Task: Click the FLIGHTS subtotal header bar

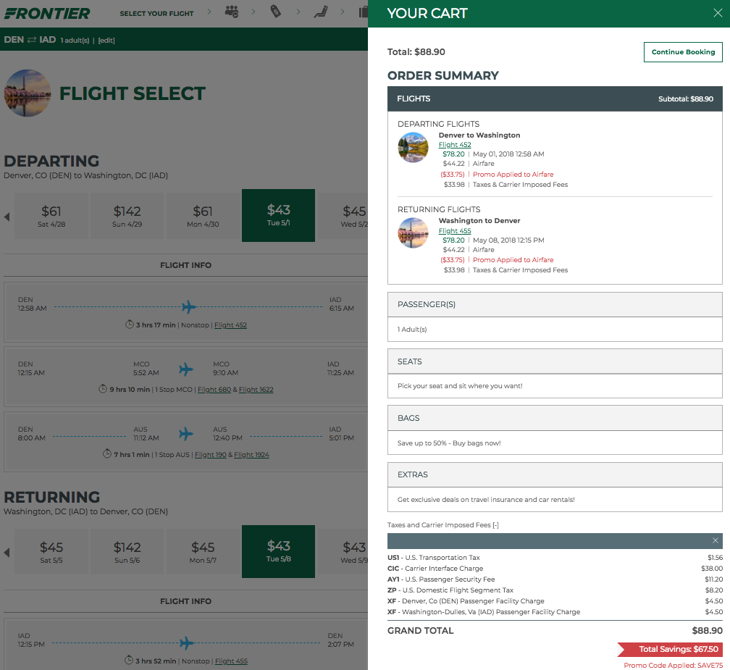Action: (x=555, y=99)
